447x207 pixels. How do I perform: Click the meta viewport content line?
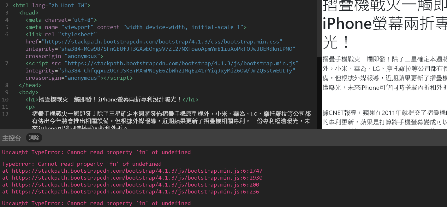pyautogui.click(x=136, y=27)
